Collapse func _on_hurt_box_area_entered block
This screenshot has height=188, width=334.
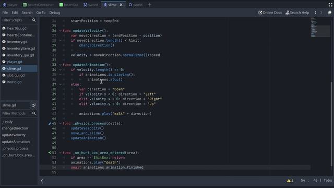point(61,153)
